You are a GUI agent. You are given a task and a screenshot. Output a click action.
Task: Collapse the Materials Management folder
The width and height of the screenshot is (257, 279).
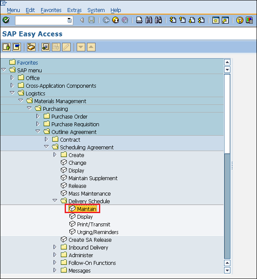click(21, 101)
